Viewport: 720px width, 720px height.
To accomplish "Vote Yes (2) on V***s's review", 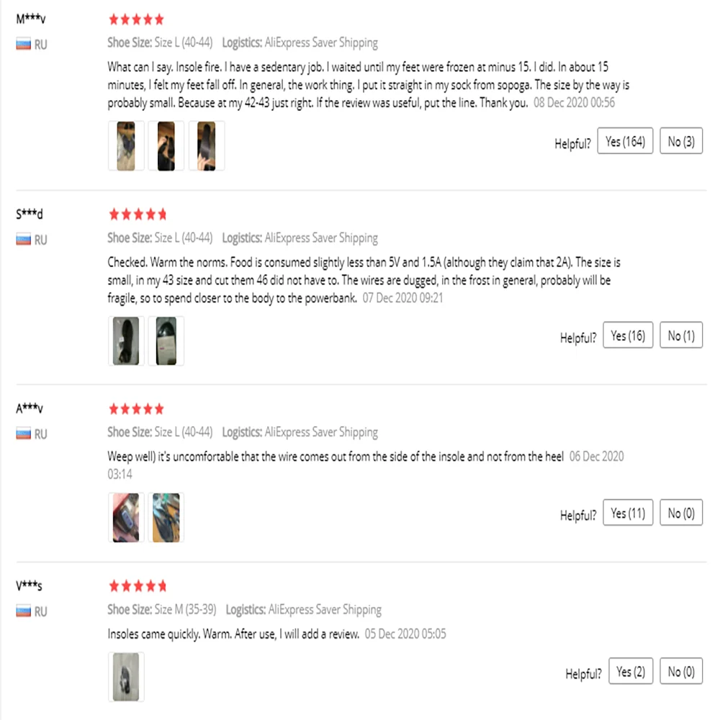I will point(630,672).
